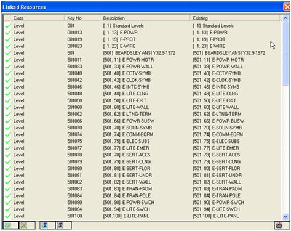Click existing value '[501. 48] E-LITE-CLNG'
This screenshot has height=231, width=291.
(215, 94)
